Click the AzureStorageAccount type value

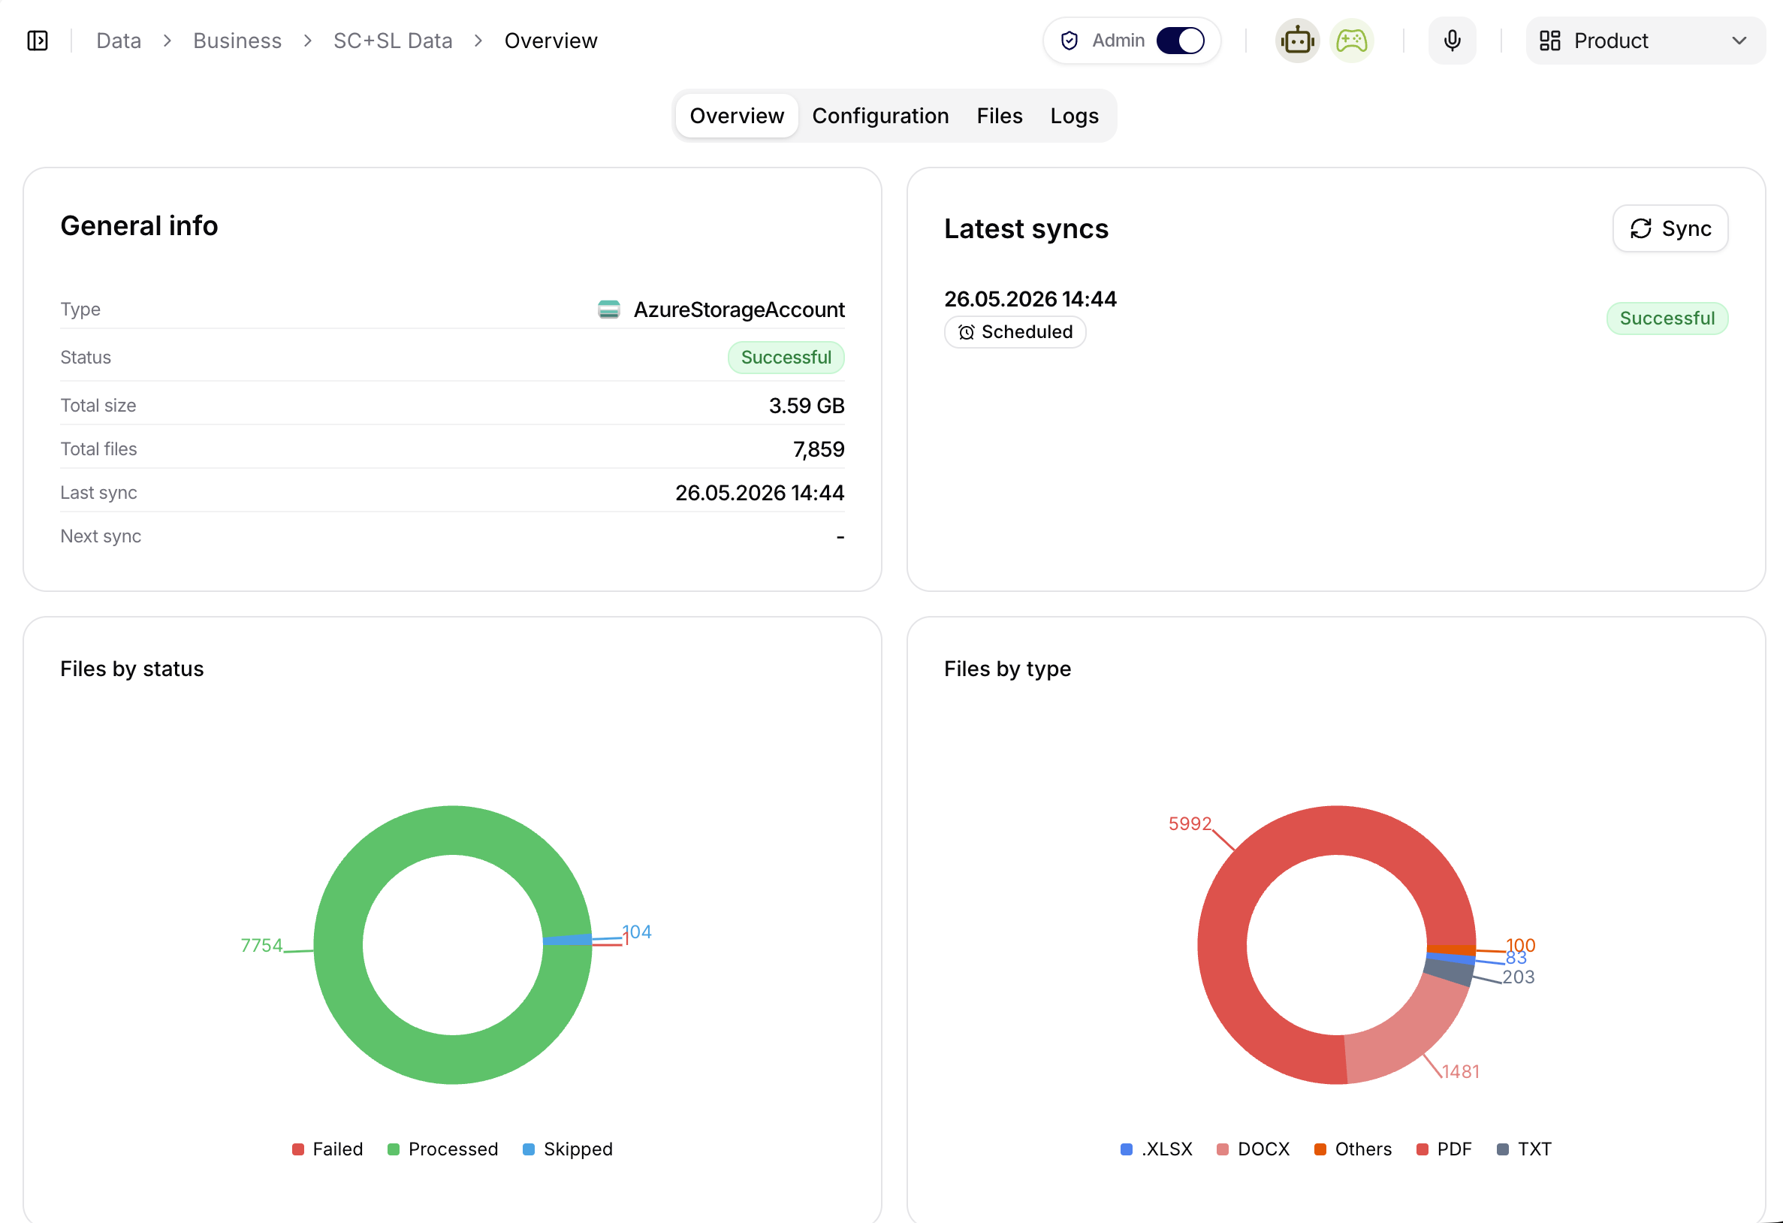click(x=739, y=310)
